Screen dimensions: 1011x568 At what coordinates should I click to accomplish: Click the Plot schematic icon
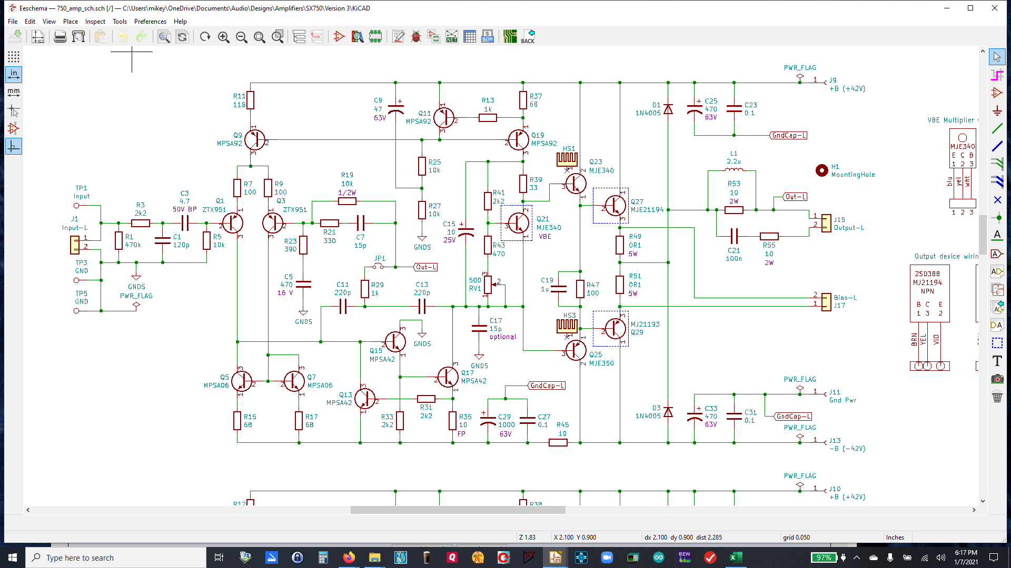[x=78, y=36]
